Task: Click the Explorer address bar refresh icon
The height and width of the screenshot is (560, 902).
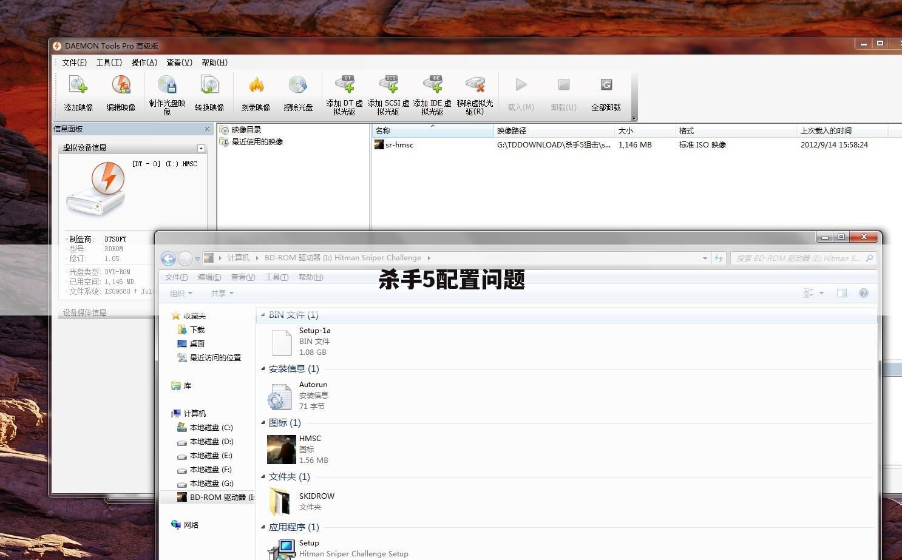Action: coord(719,258)
